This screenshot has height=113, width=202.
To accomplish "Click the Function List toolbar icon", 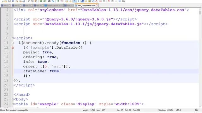I will pos(97,1).
